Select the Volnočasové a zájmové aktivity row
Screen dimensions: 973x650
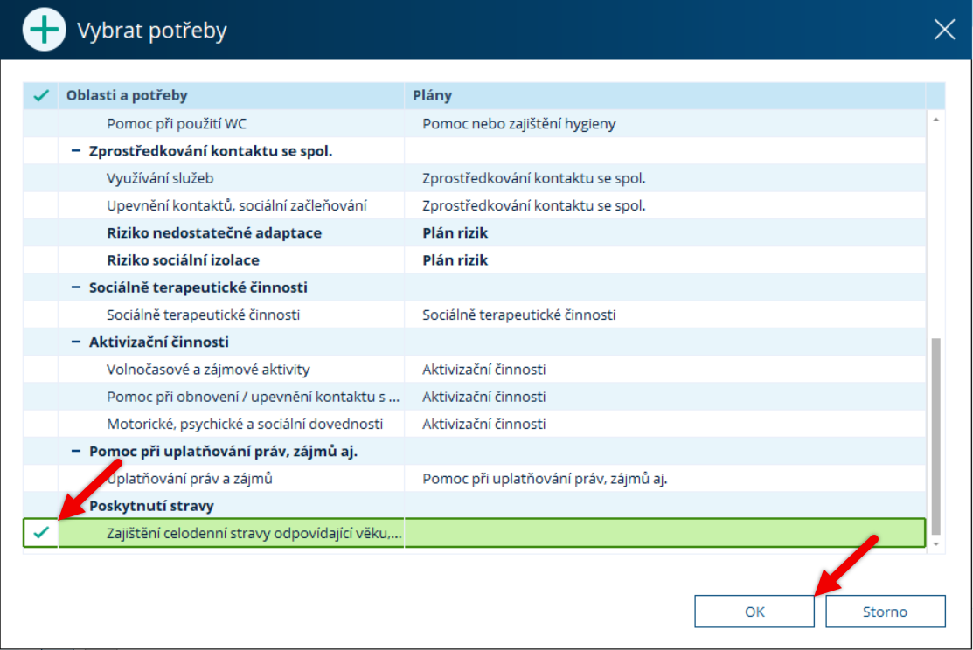click(474, 369)
